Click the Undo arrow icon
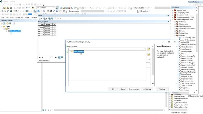The image size is (203, 114). (x=26, y=8)
